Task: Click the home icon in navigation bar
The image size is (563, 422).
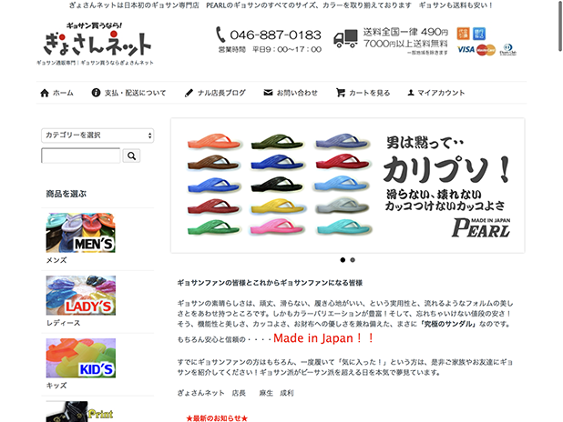Action: point(45,93)
